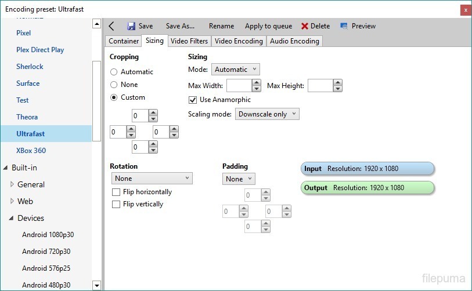Screen dimensions: 472x291
Task: Click the Preview monitor icon
Action: point(344,26)
